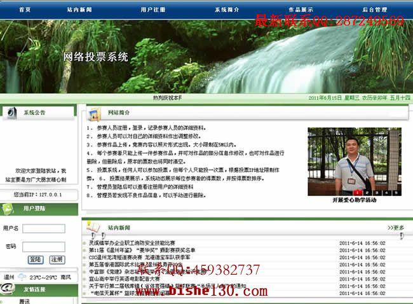Open 后台管理 in the top navigation
The height and width of the screenshot is (304, 413).
tap(374, 10)
